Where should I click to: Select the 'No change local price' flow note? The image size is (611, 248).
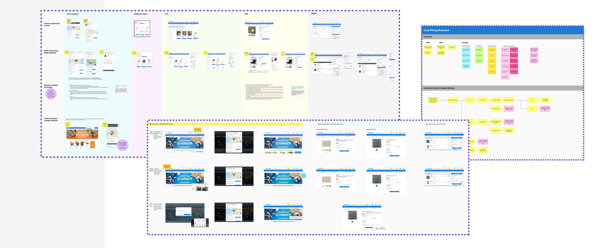545,100
